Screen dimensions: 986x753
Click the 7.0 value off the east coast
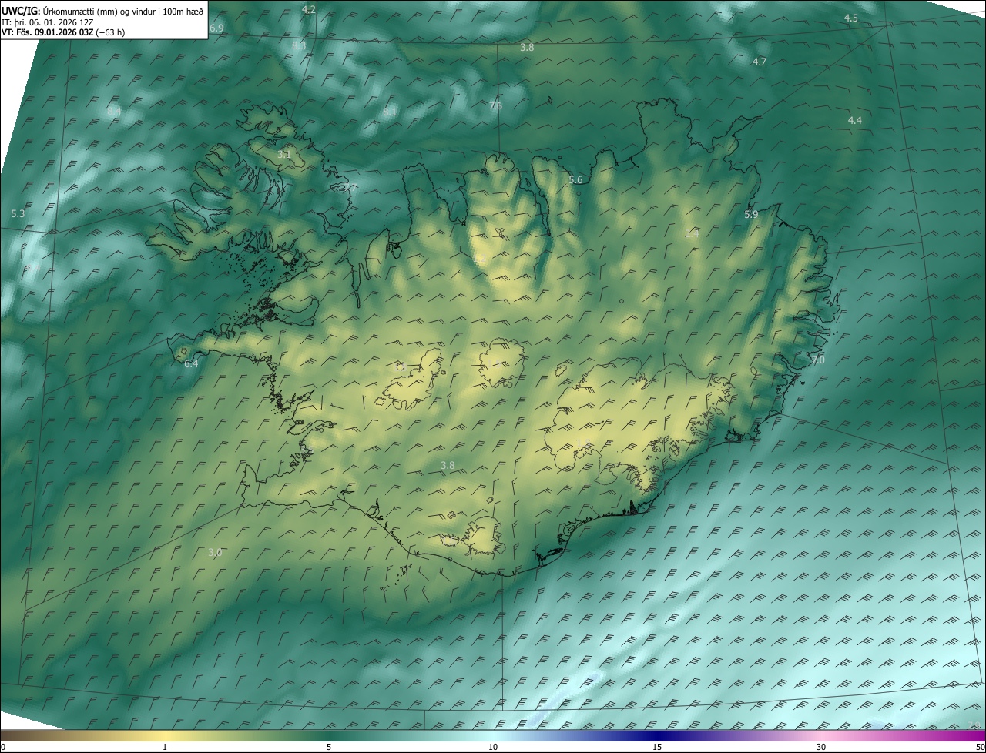tap(818, 360)
